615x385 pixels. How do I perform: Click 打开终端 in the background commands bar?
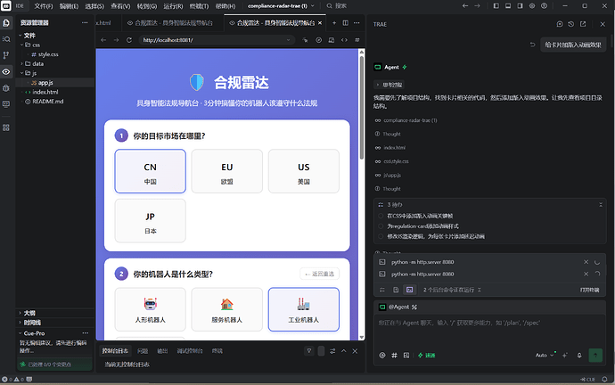tap(589, 290)
